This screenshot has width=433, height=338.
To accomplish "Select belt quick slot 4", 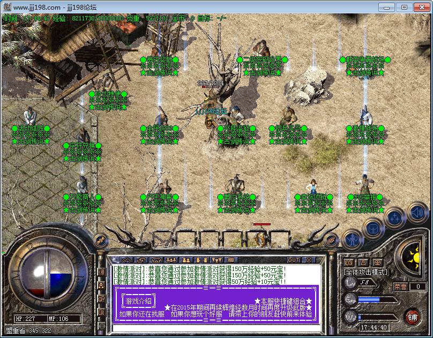I will [x=234, y=239].
